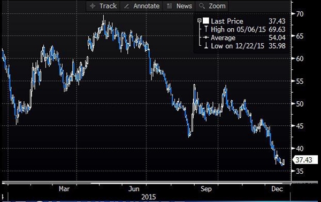Click the 37.43 value in legend
Image resolution: width=321 pixels, height=202 pixels.
tap(277, 21)
